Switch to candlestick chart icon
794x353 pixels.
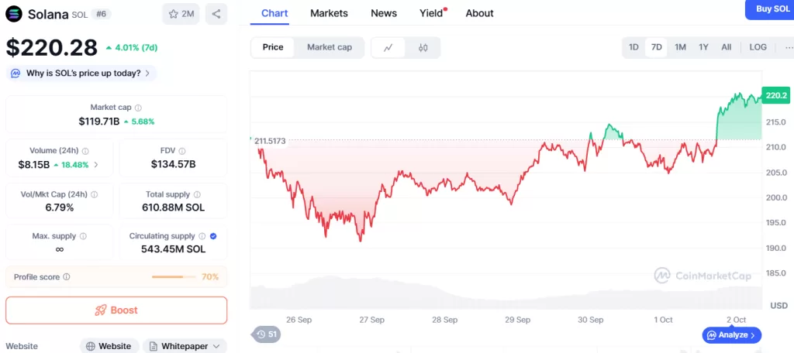[423, 47]
